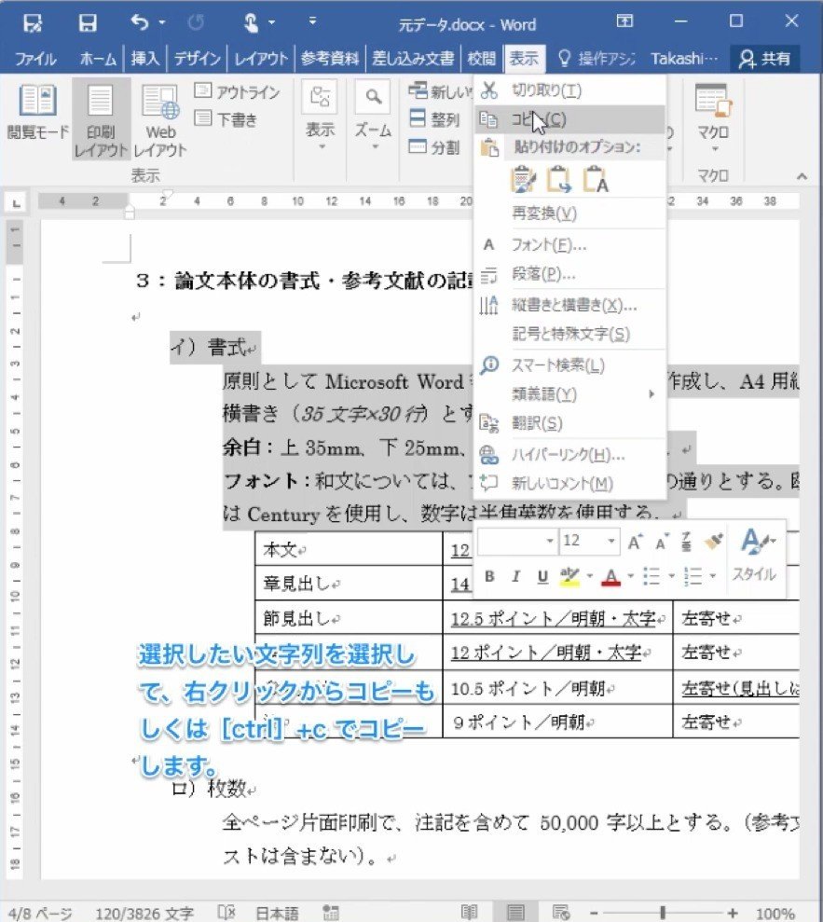Click Numbering list icon in mini toolbar
This screenshot has height=922, width=823.
tap(693, 576)
